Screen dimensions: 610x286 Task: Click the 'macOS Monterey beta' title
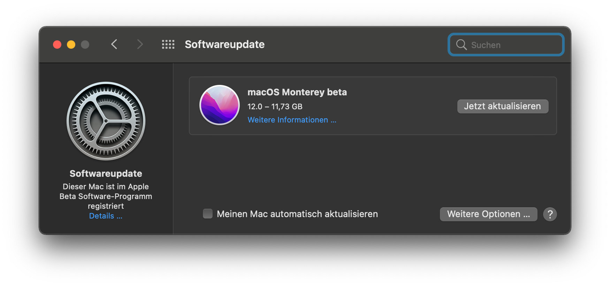[x=297, y=92]
